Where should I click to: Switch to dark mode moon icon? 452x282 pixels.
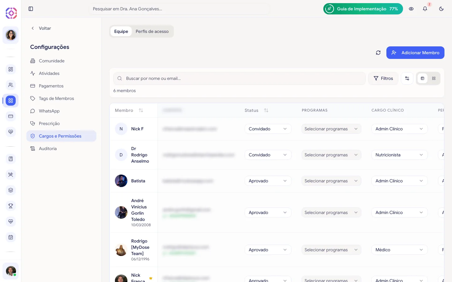441,9
